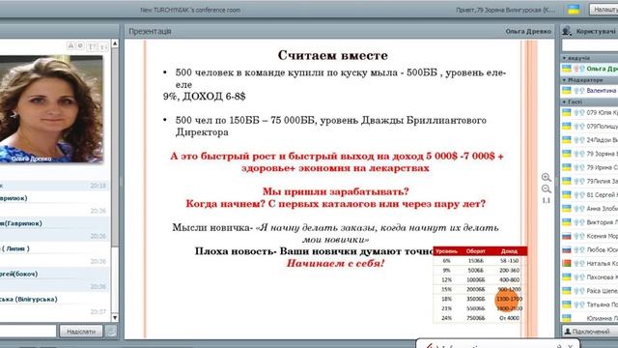Click the flag icon beside moderator Валентина
The width and height of the screenshot is (618, 348).
tap(567, 90)
